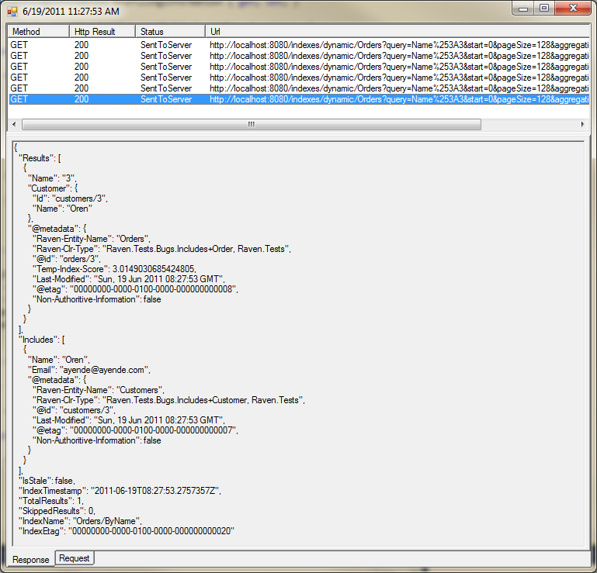Click the "Customer": { line
597x573 pixels.
pos(53,188)
